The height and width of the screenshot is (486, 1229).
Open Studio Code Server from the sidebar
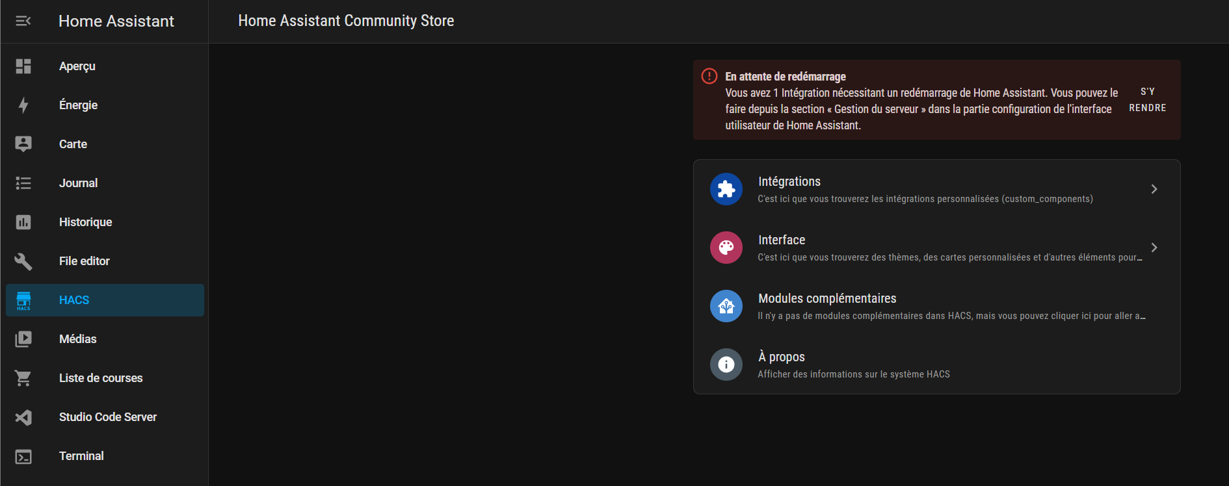pyautogui.click(x=105, y=417)
